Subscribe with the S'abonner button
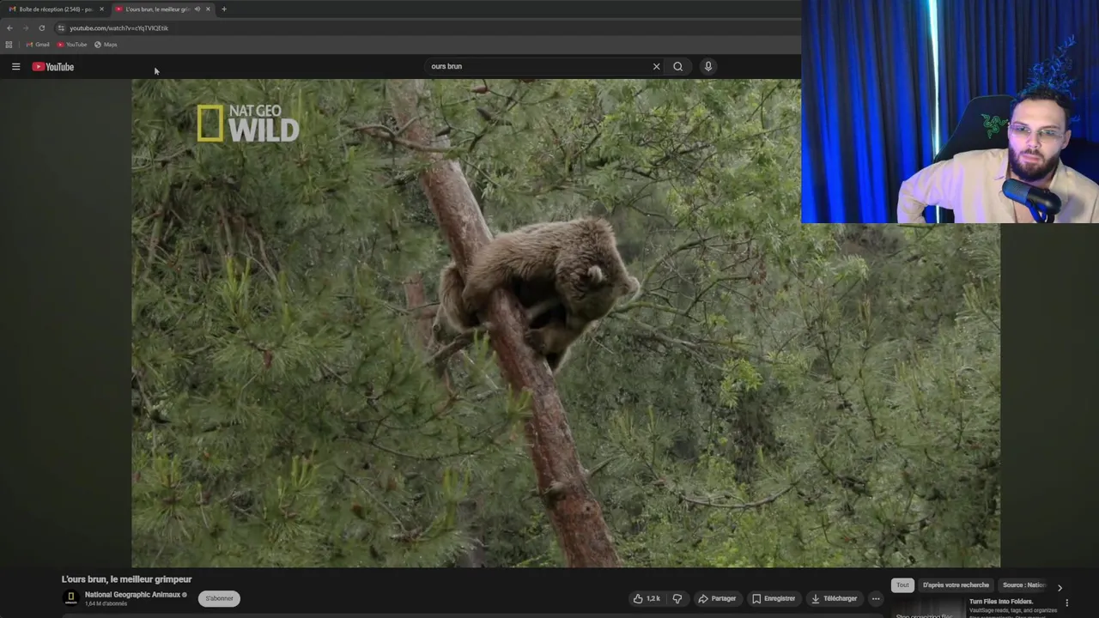 tap(219, 598)
